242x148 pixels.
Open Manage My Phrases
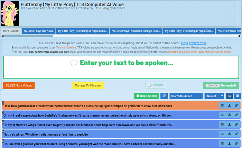(88, 85)
